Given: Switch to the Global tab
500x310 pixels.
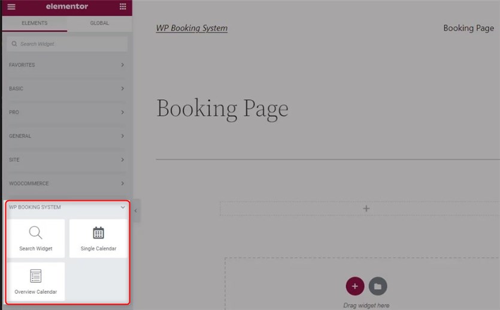Looking at the screenshot, I should [99, 23].
